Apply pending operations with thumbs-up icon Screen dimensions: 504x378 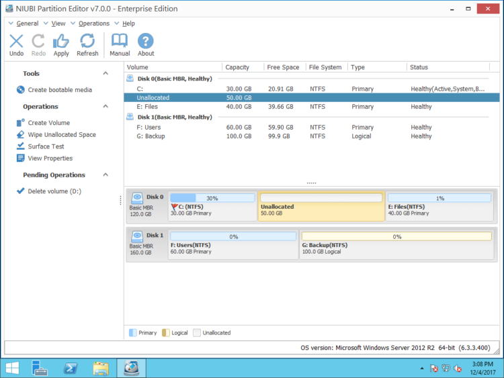coord(60,41)
